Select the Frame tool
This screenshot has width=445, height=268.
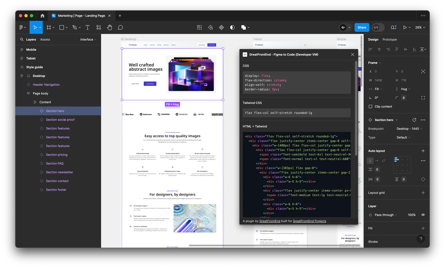pos(49,27)
